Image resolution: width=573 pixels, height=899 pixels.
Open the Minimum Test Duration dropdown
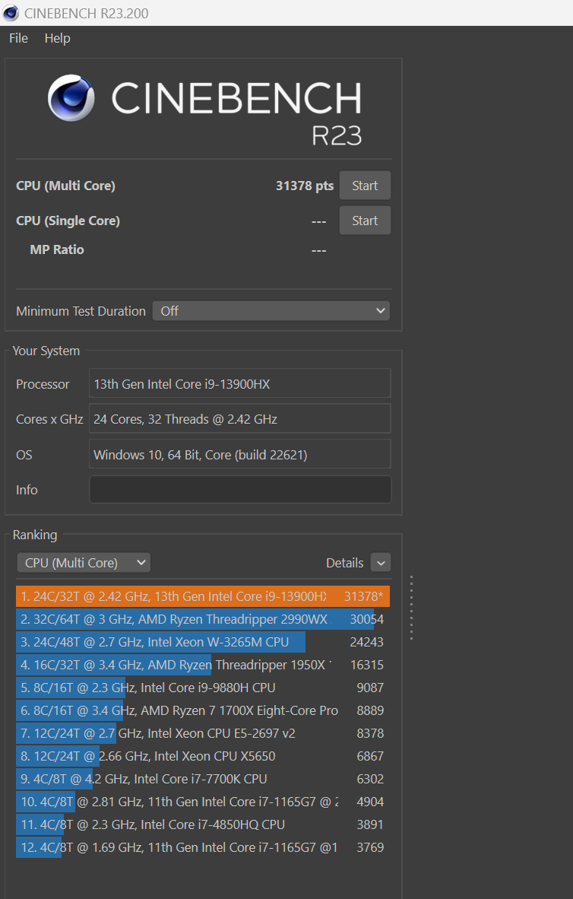[x=271, y=311]
